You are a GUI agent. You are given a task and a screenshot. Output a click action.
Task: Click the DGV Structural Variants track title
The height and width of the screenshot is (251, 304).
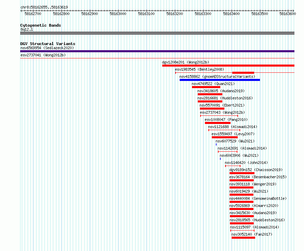point(48,44)
